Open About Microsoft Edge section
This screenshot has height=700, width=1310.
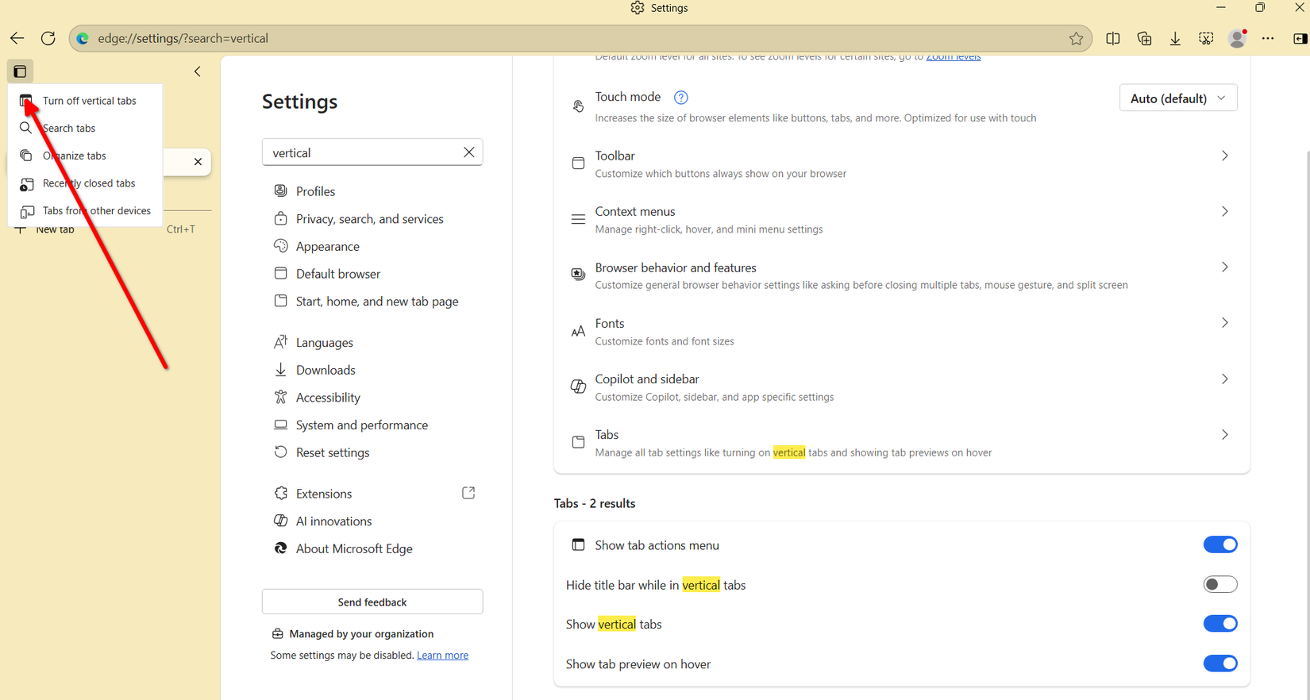pyautogui.click(x=353, y=548)
